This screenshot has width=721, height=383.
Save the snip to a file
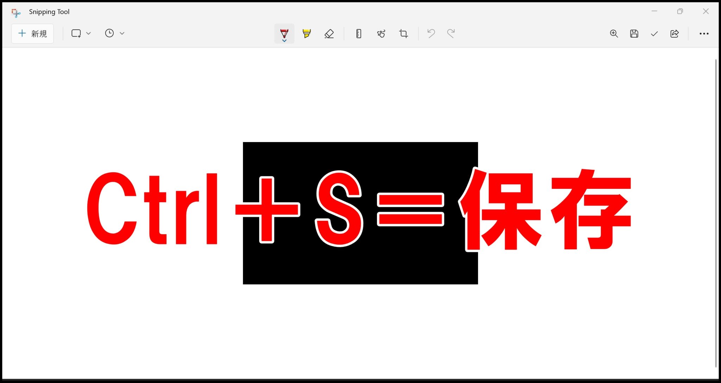pos(634,33)
